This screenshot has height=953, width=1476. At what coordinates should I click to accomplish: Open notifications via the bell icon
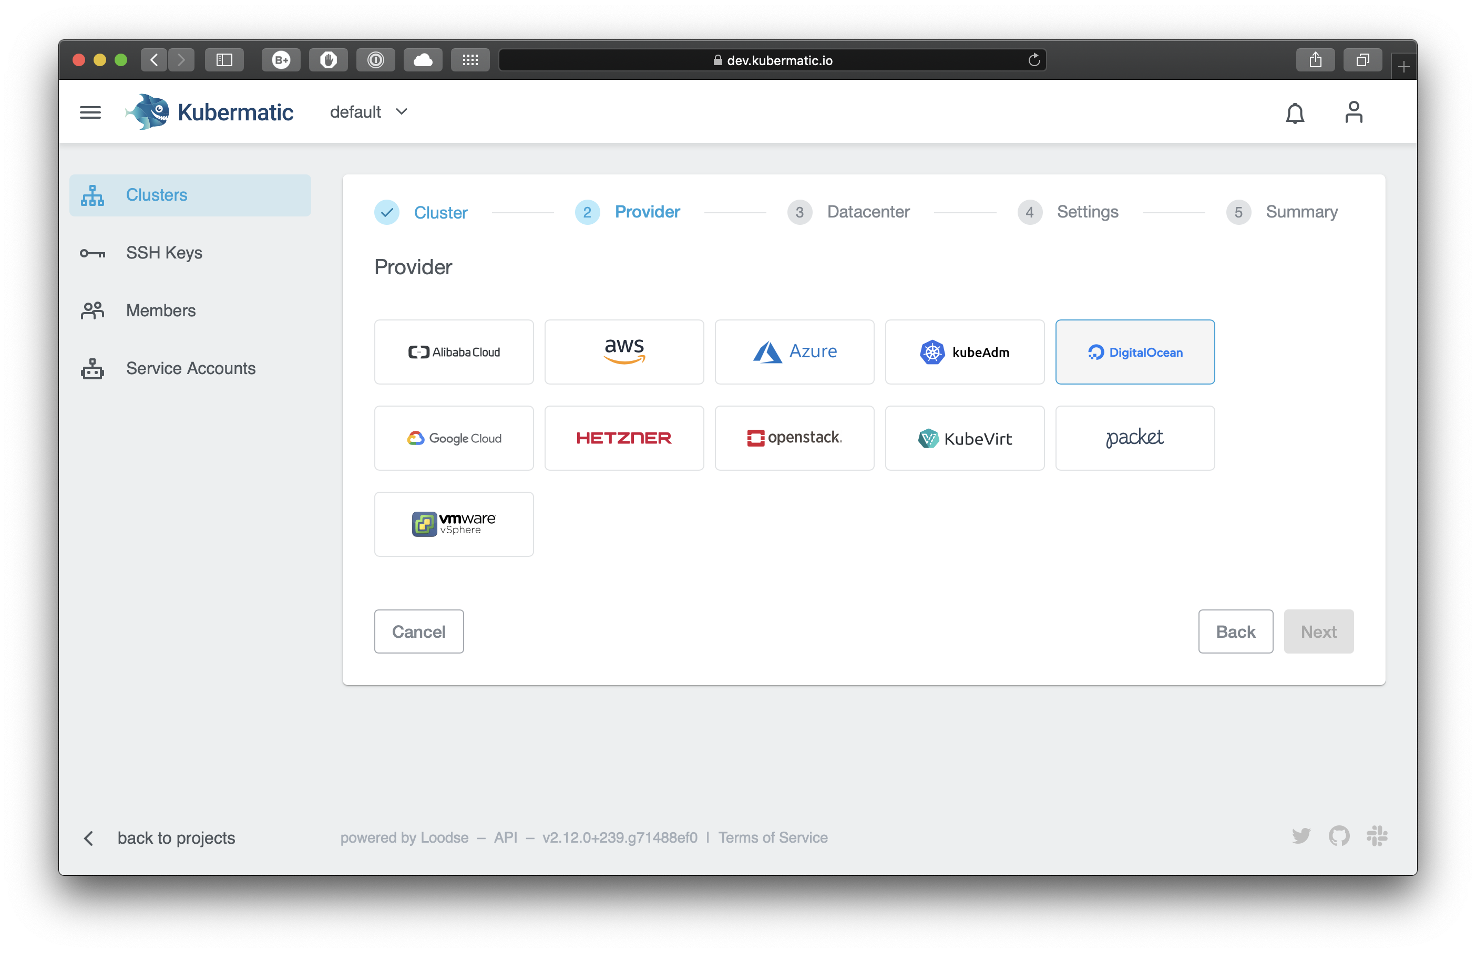pos(1295,113)
